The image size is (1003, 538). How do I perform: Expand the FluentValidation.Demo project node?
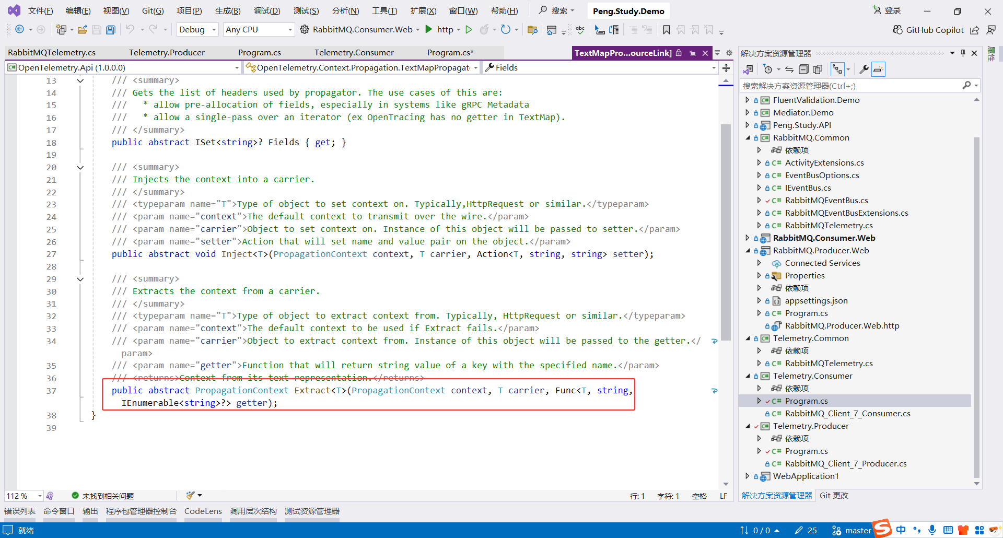(x=747, y=100)
